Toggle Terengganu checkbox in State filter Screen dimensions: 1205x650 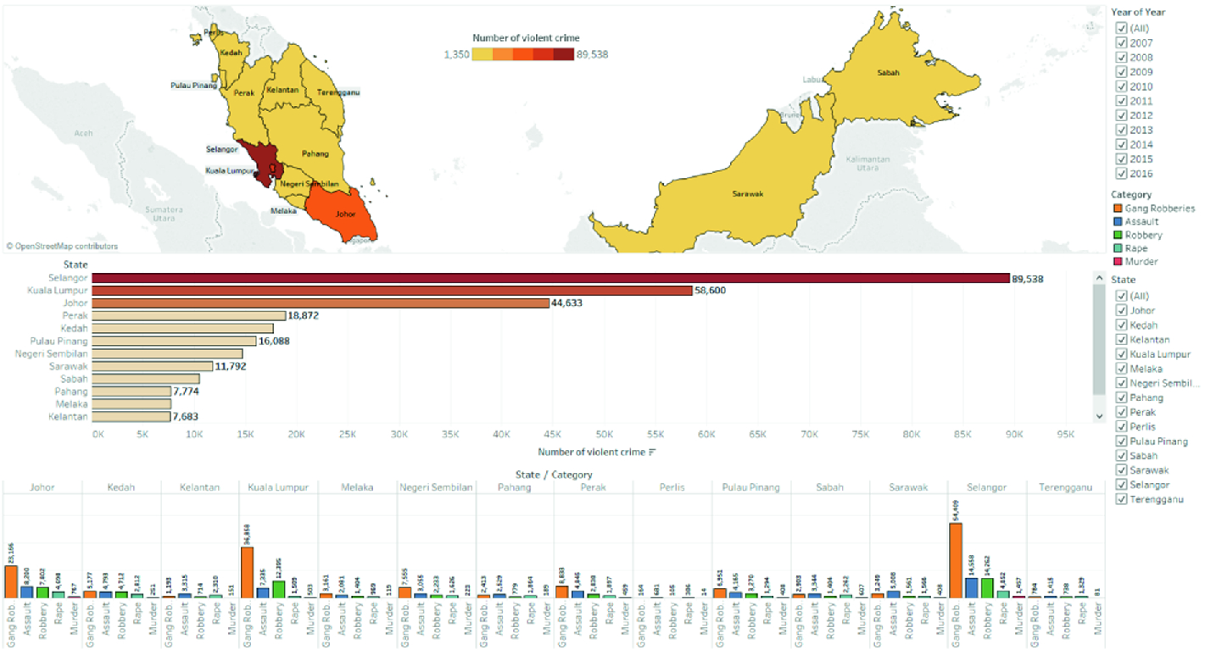coord(1121,499)
